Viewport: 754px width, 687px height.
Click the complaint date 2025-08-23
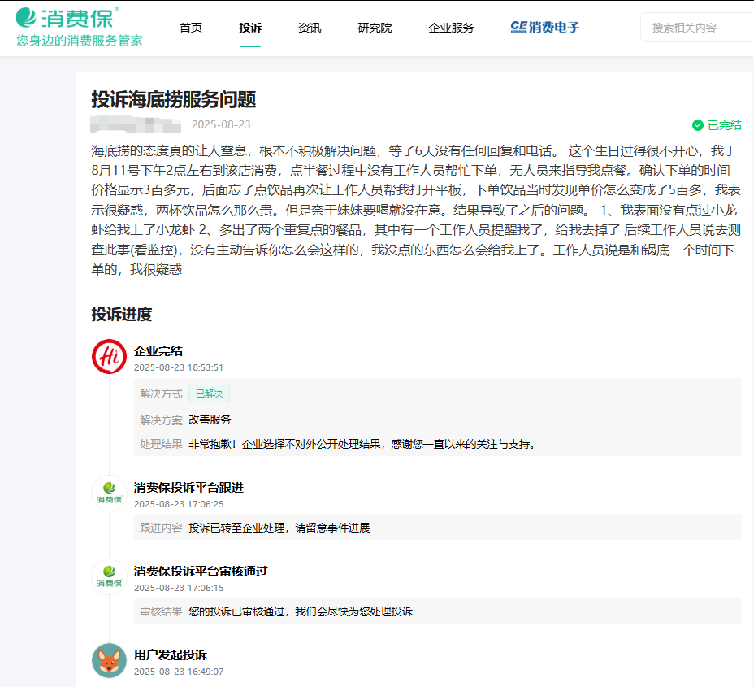click(x=221, y=124)
